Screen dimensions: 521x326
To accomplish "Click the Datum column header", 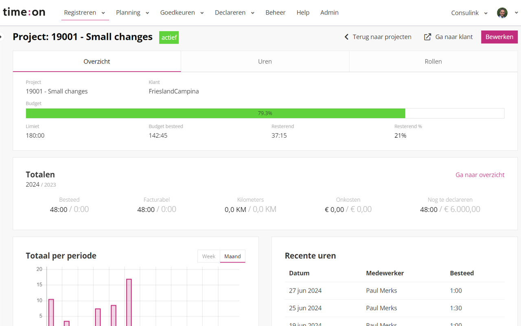I will point(299,273).
